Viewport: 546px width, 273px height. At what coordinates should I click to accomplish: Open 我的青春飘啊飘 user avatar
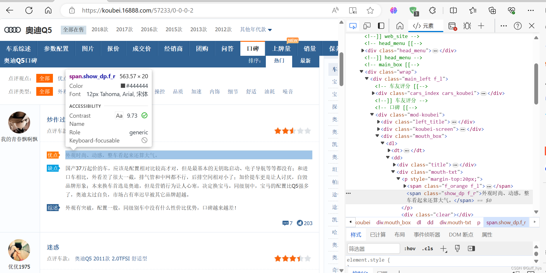pyautogui.click(x=19, y=123)
